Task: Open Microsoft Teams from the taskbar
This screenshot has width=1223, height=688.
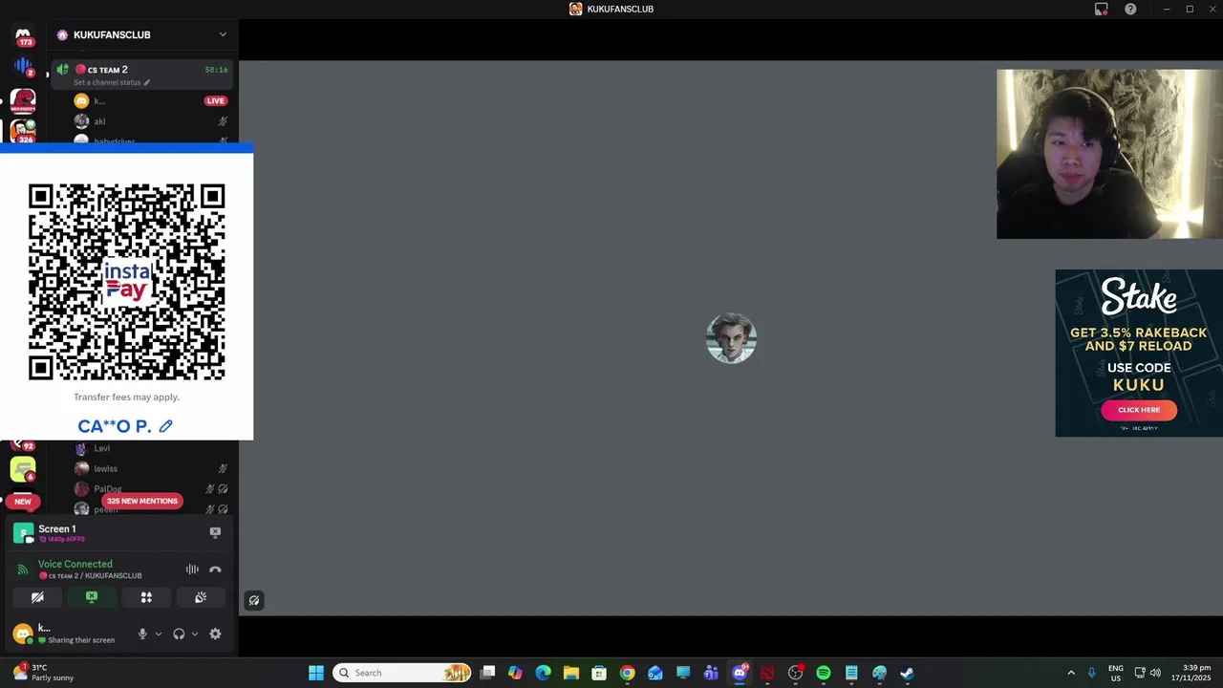Action: coord(711,673)
